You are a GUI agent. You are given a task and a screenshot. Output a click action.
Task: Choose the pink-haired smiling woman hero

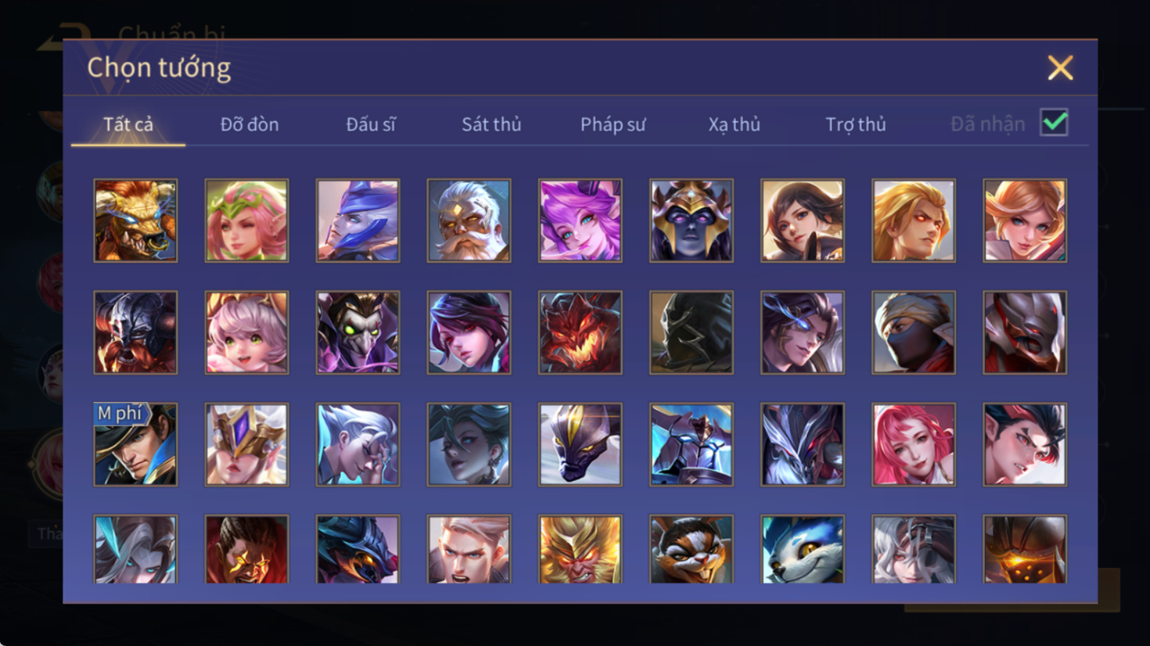(914, 444)
